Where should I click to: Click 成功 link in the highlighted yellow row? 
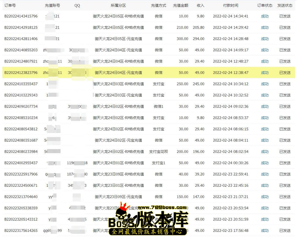[265, 73]
